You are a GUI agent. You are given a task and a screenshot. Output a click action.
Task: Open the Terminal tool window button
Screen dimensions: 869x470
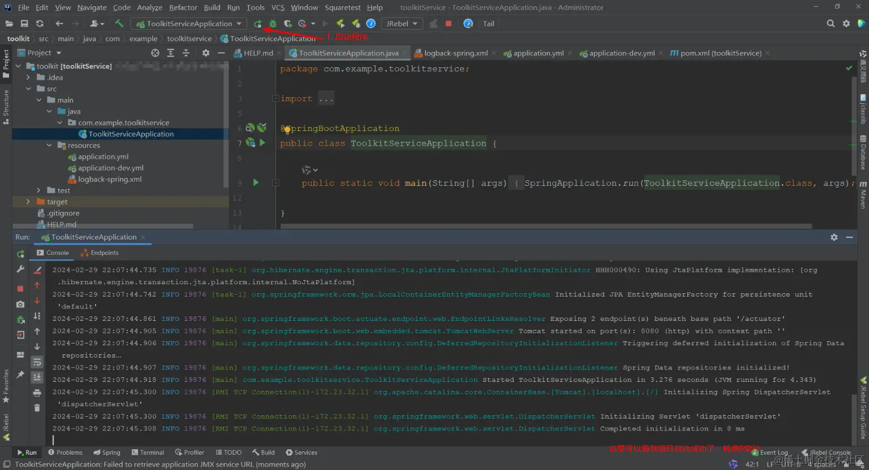click(x=148, y=452)
